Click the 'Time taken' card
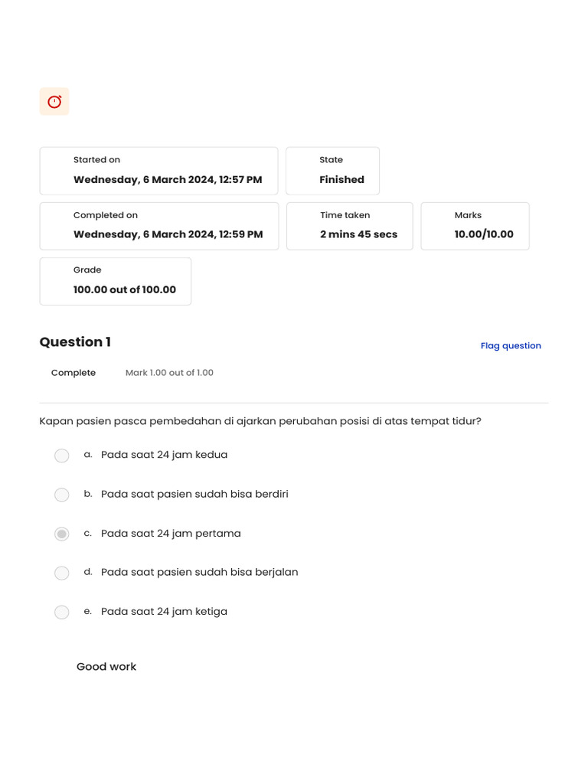 (x=349, y=226)
